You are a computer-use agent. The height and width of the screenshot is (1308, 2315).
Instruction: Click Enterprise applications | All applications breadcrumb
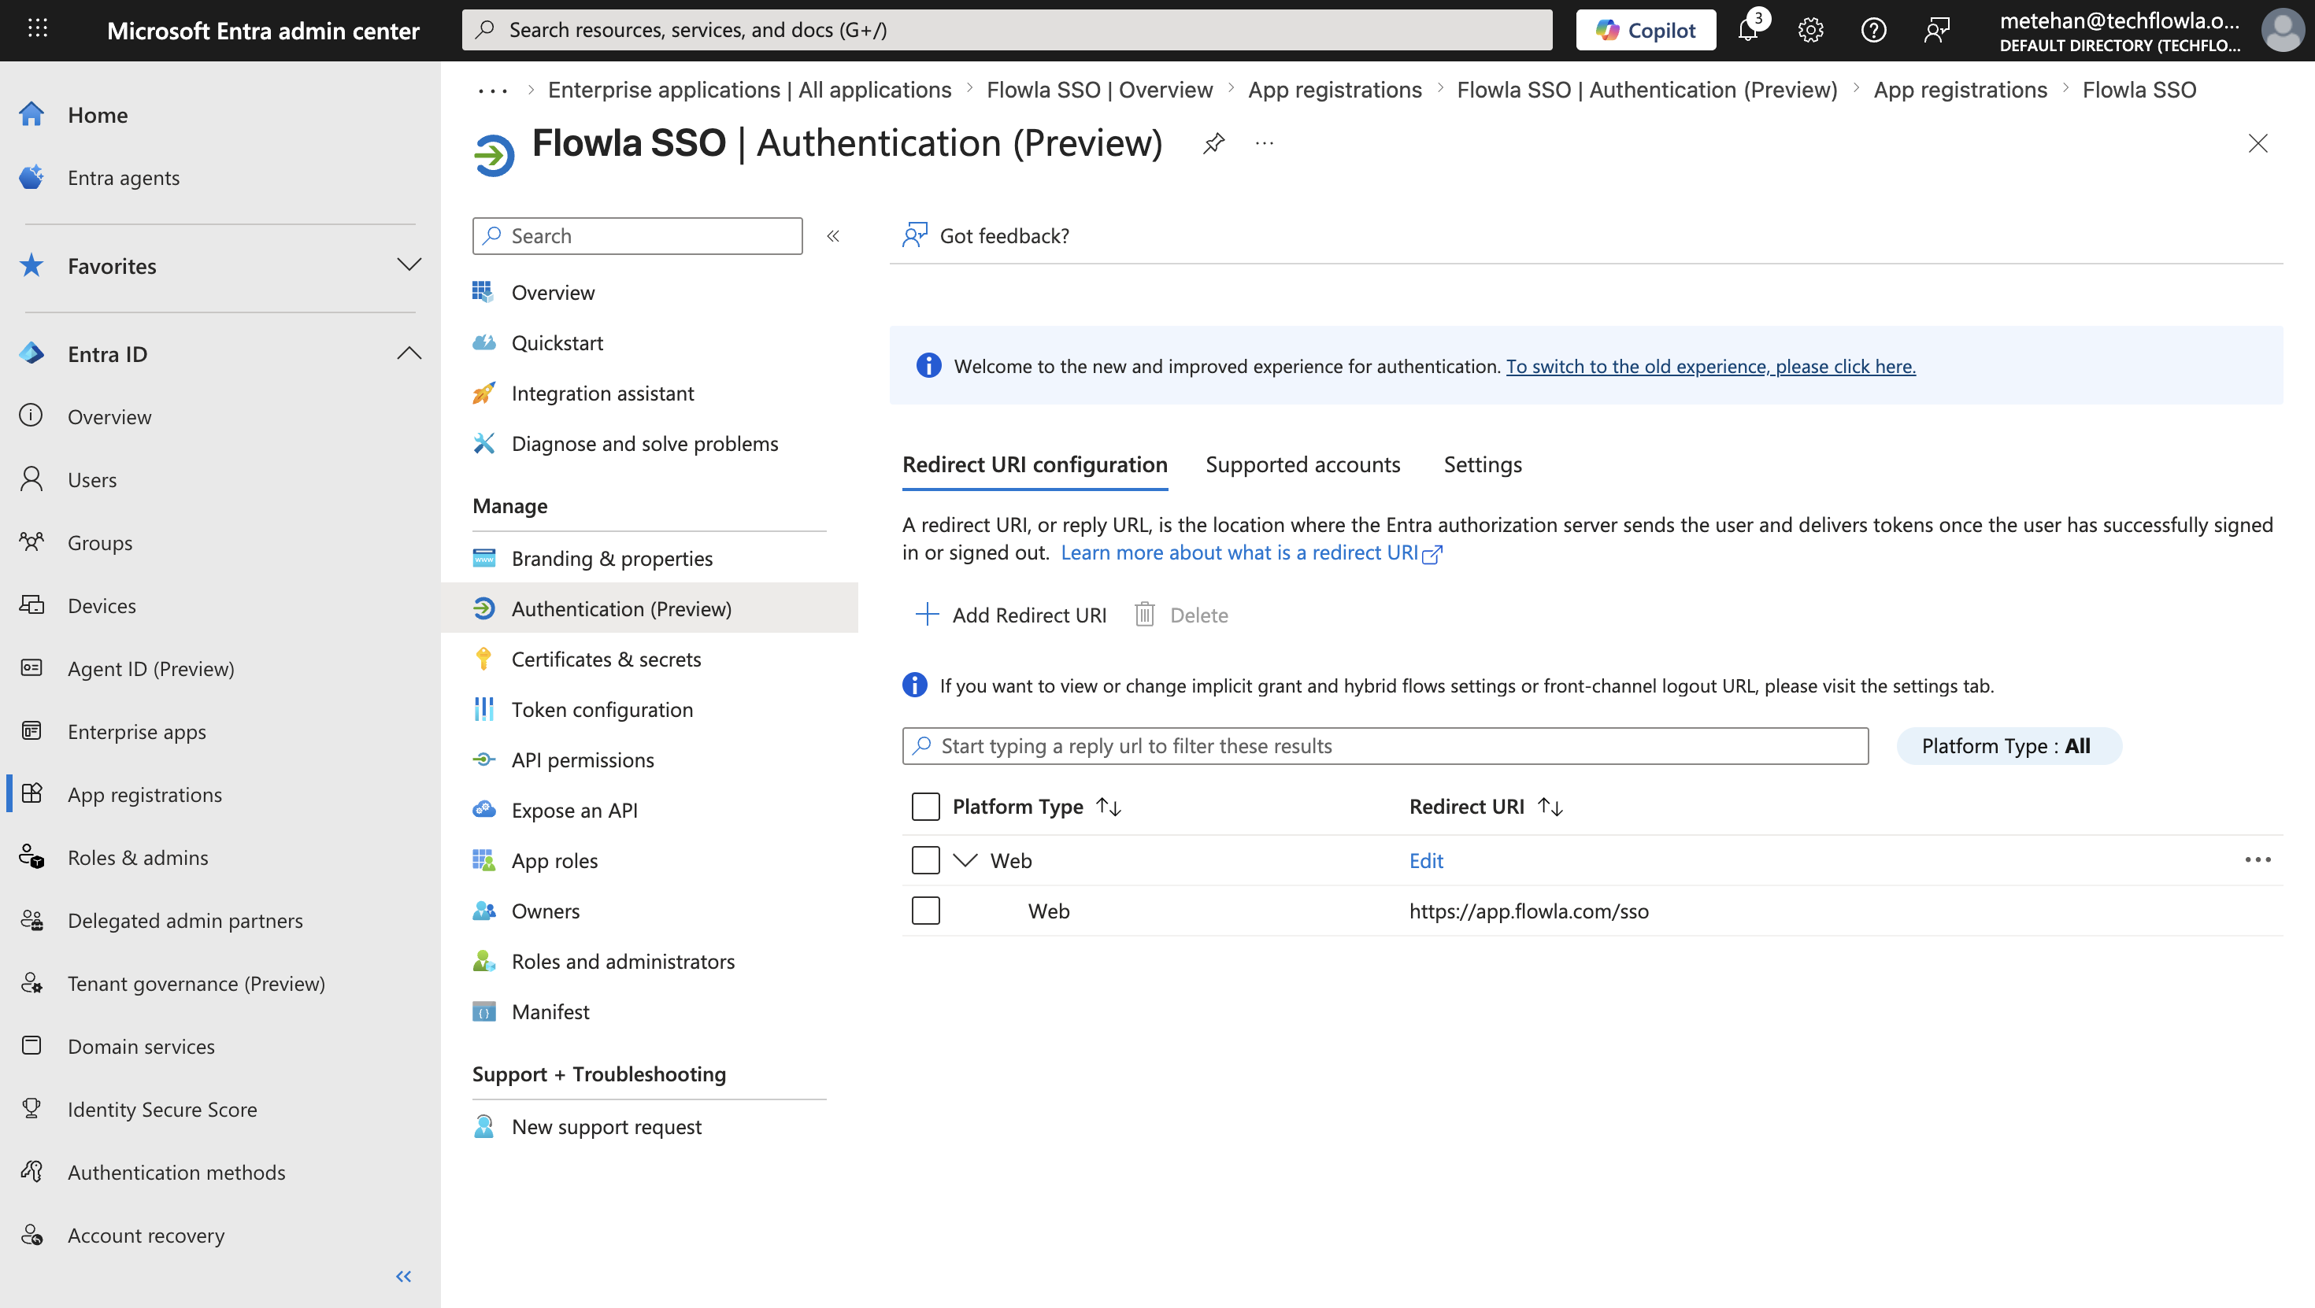click(750, 90)
